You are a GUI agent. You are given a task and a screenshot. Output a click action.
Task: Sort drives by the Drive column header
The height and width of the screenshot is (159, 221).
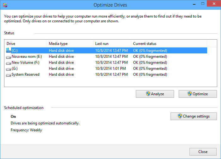click(x=26, y=44)
